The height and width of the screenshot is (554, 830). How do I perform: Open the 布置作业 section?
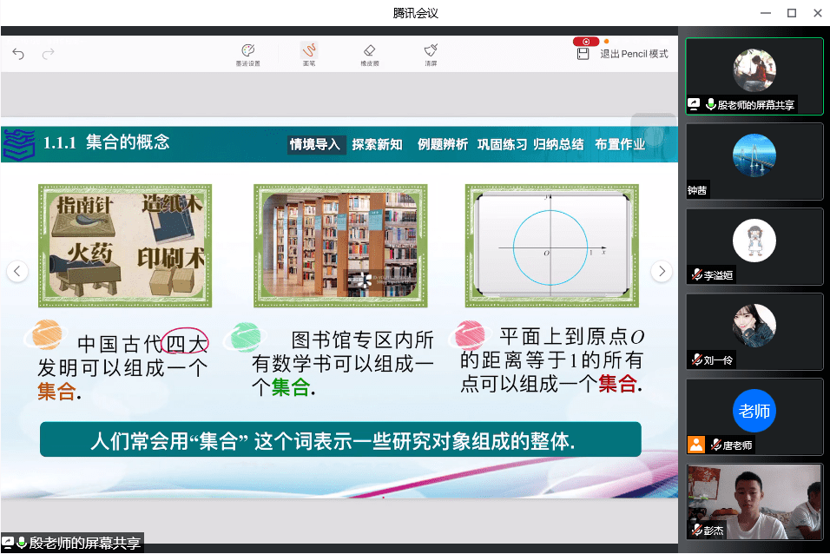click(x=620, y=145)
